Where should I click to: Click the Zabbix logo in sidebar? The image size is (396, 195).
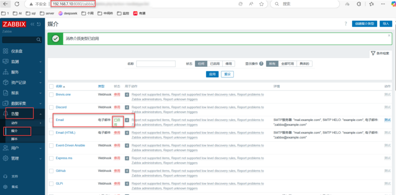[x=14, y=24]
